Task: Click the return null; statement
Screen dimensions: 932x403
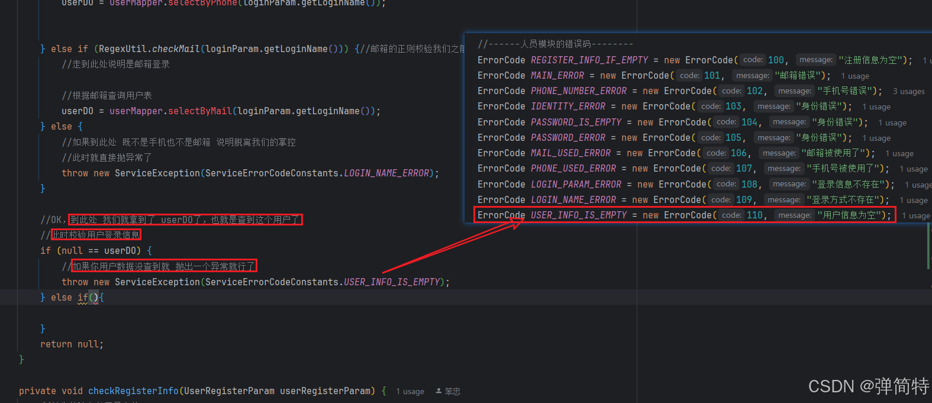Action: (x=72, y=344)
